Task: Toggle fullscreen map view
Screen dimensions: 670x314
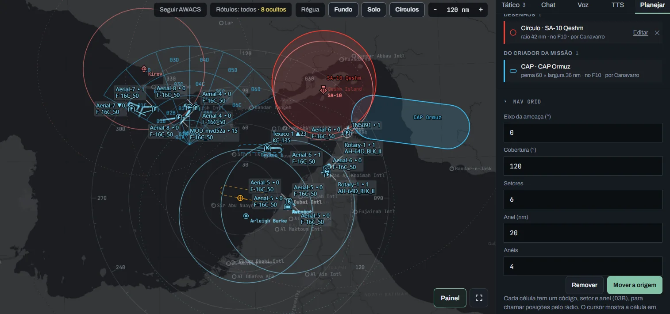Action: click(479, 298)
